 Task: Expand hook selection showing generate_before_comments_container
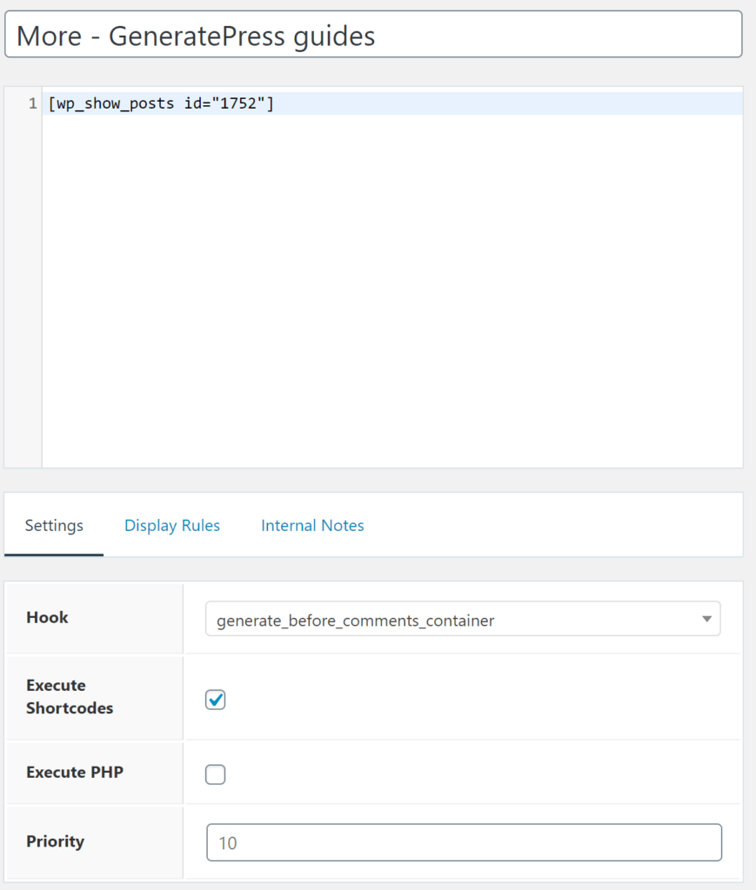pos(461,619)
